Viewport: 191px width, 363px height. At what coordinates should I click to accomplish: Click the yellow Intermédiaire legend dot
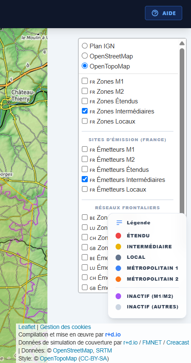point(119,247)
